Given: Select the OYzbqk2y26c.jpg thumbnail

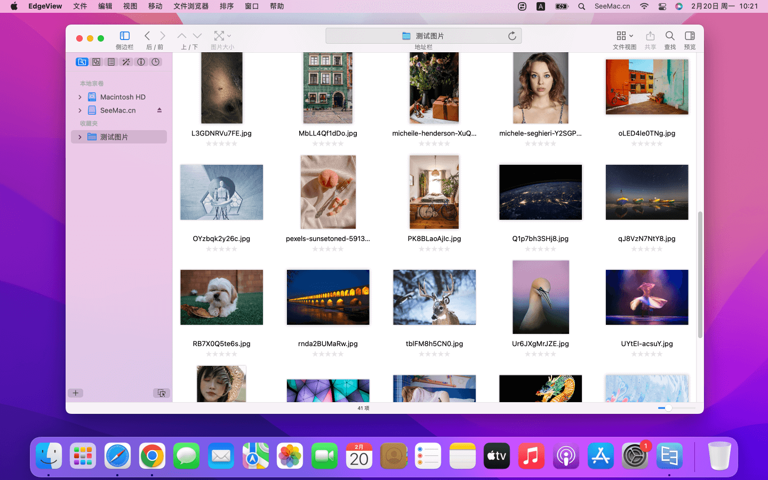Looking at the screenshot, I should 221,192.
